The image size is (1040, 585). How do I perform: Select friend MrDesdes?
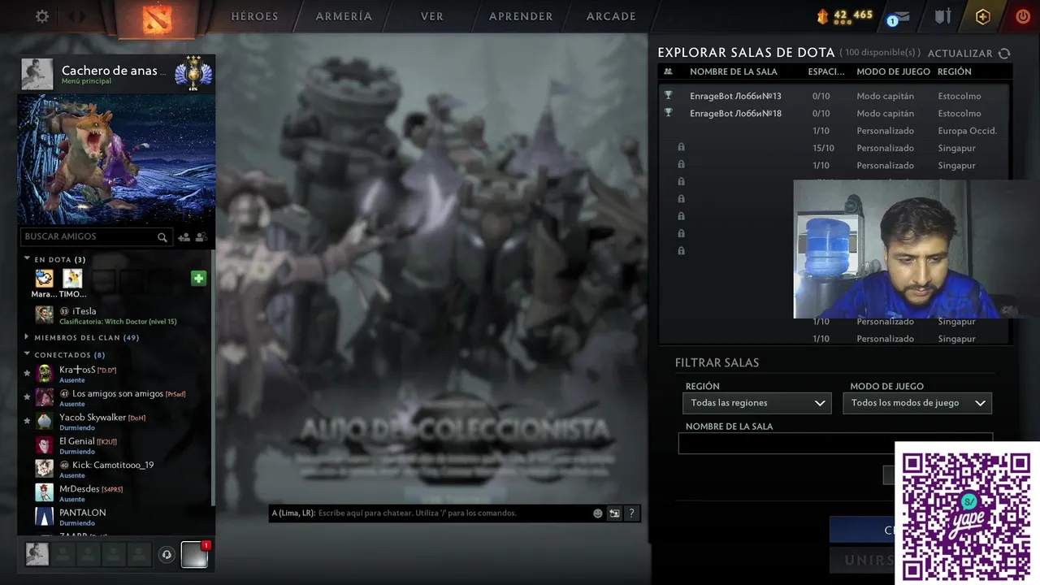(x=118, y=493)
